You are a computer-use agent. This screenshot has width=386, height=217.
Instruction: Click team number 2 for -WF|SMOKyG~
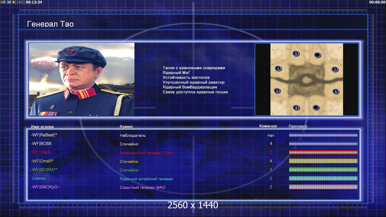tap(271, 187)
